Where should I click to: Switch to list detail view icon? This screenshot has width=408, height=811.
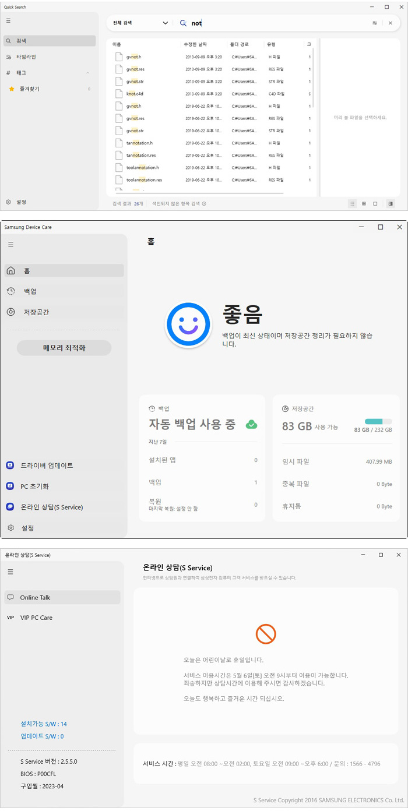pyautogui.click(x=353, y=204)
